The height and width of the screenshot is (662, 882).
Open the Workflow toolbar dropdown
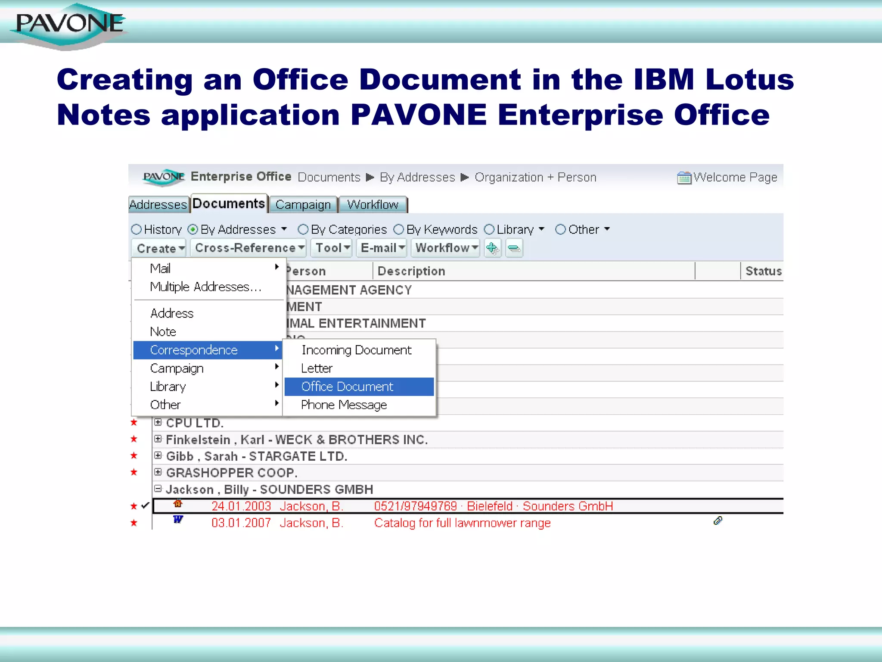click(x=446, y=248)
